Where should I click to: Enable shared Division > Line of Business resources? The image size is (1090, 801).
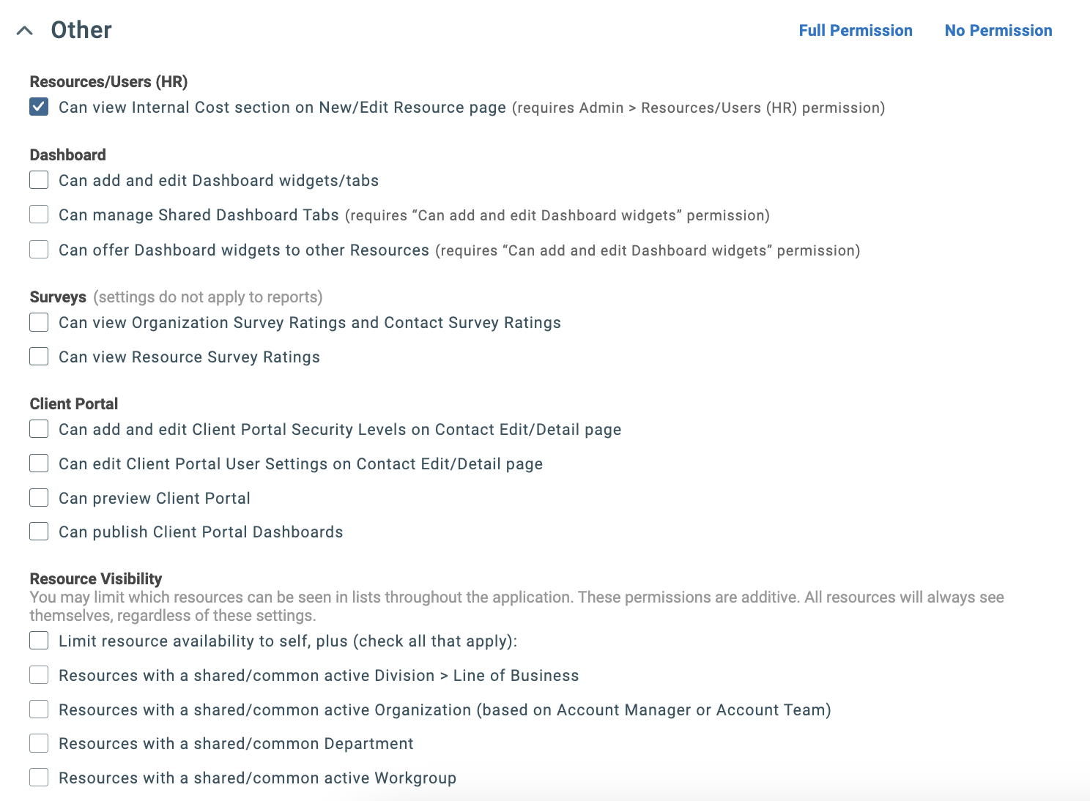click(x=38, y=674)
